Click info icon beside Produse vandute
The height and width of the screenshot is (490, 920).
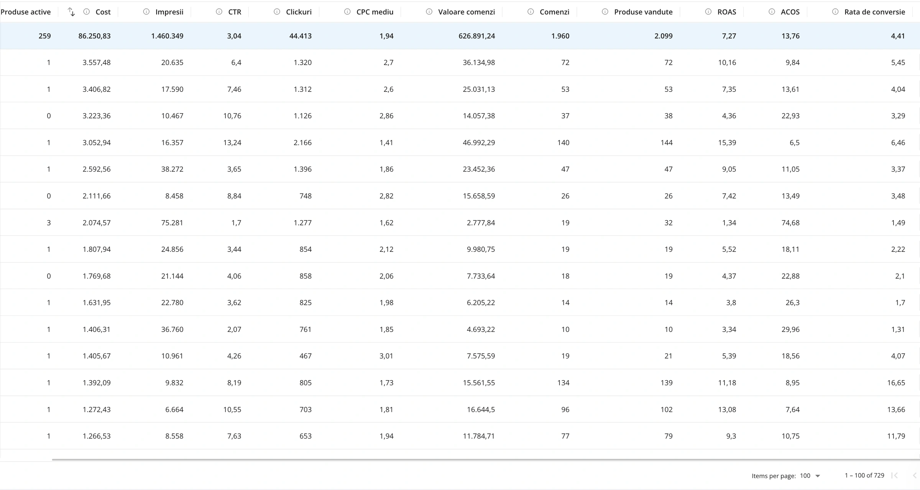[x=605, y=12]
